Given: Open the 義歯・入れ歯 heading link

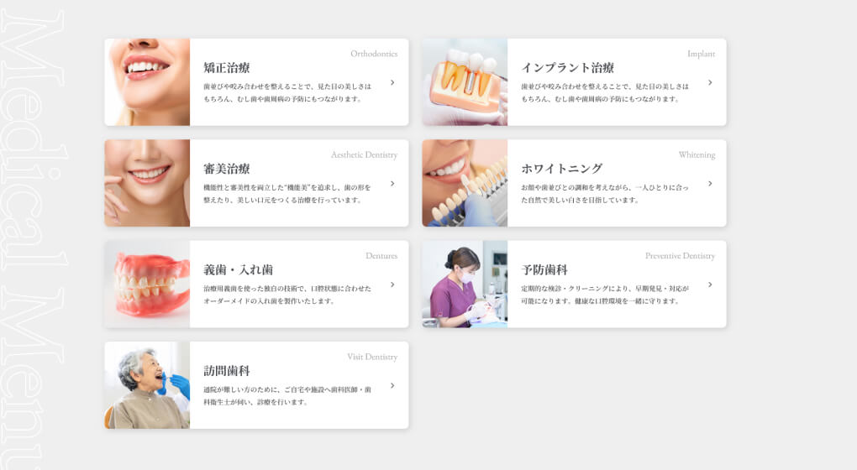Looking at the screenshot, I should (239, 269).
